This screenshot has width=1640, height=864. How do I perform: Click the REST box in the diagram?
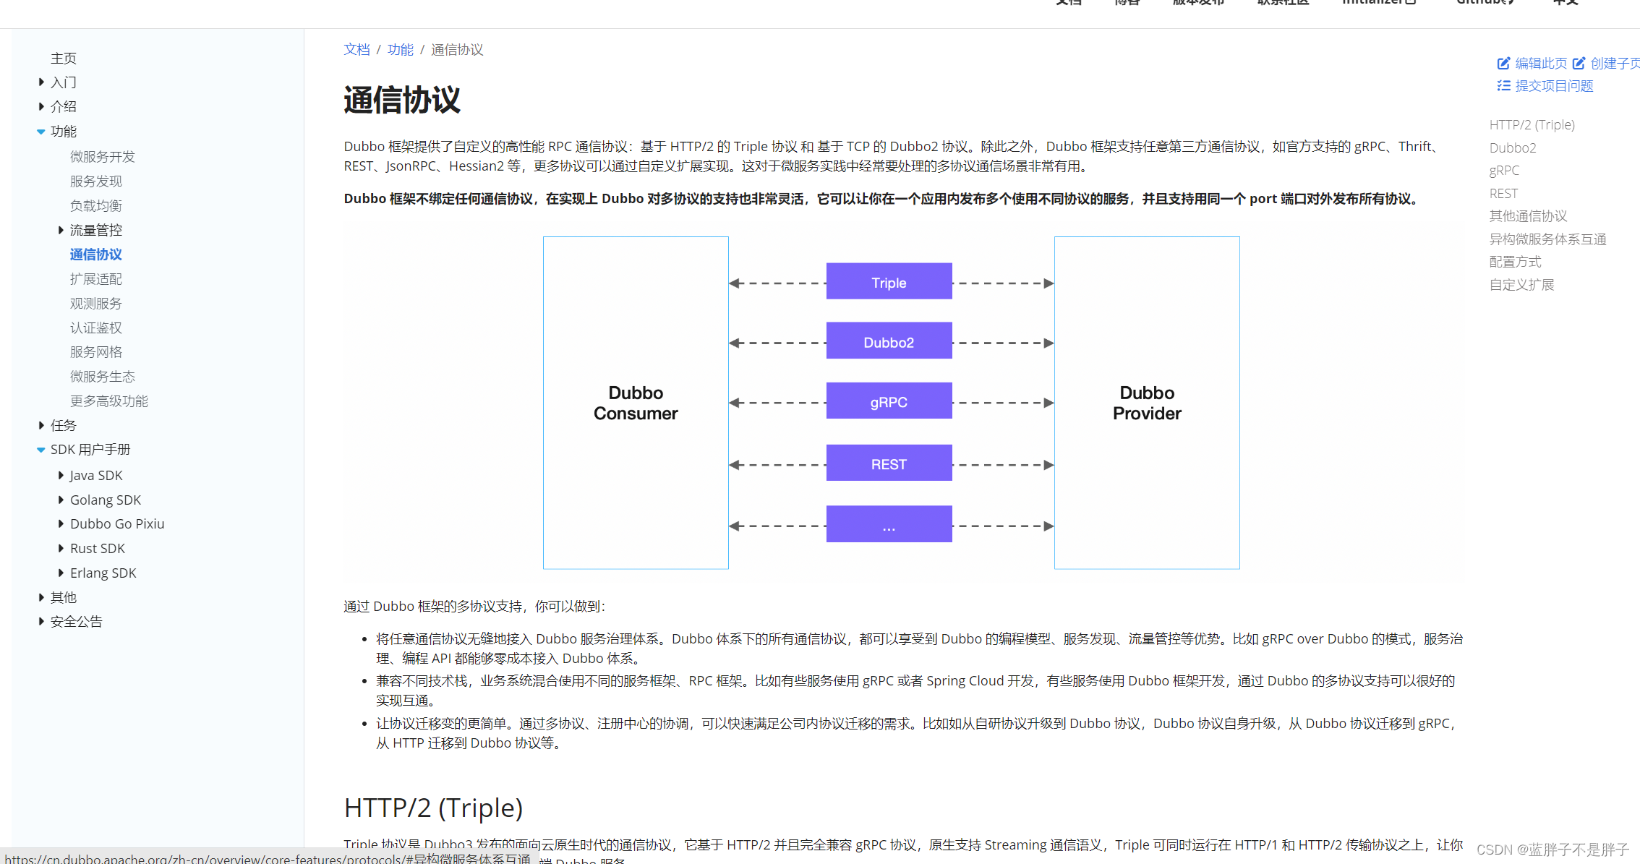(x=889, y=463)
